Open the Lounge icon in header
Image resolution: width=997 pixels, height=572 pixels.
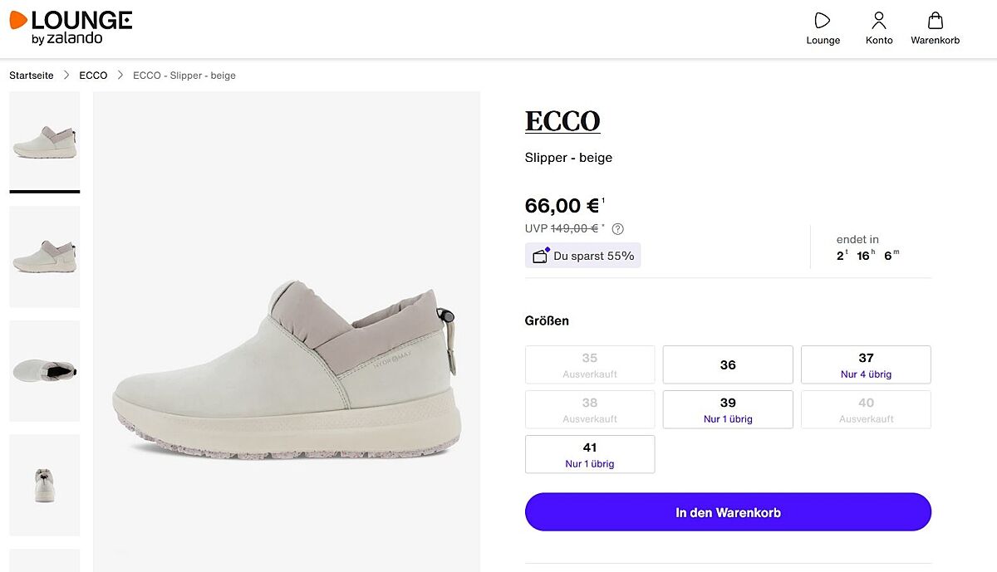pos(823,21)
